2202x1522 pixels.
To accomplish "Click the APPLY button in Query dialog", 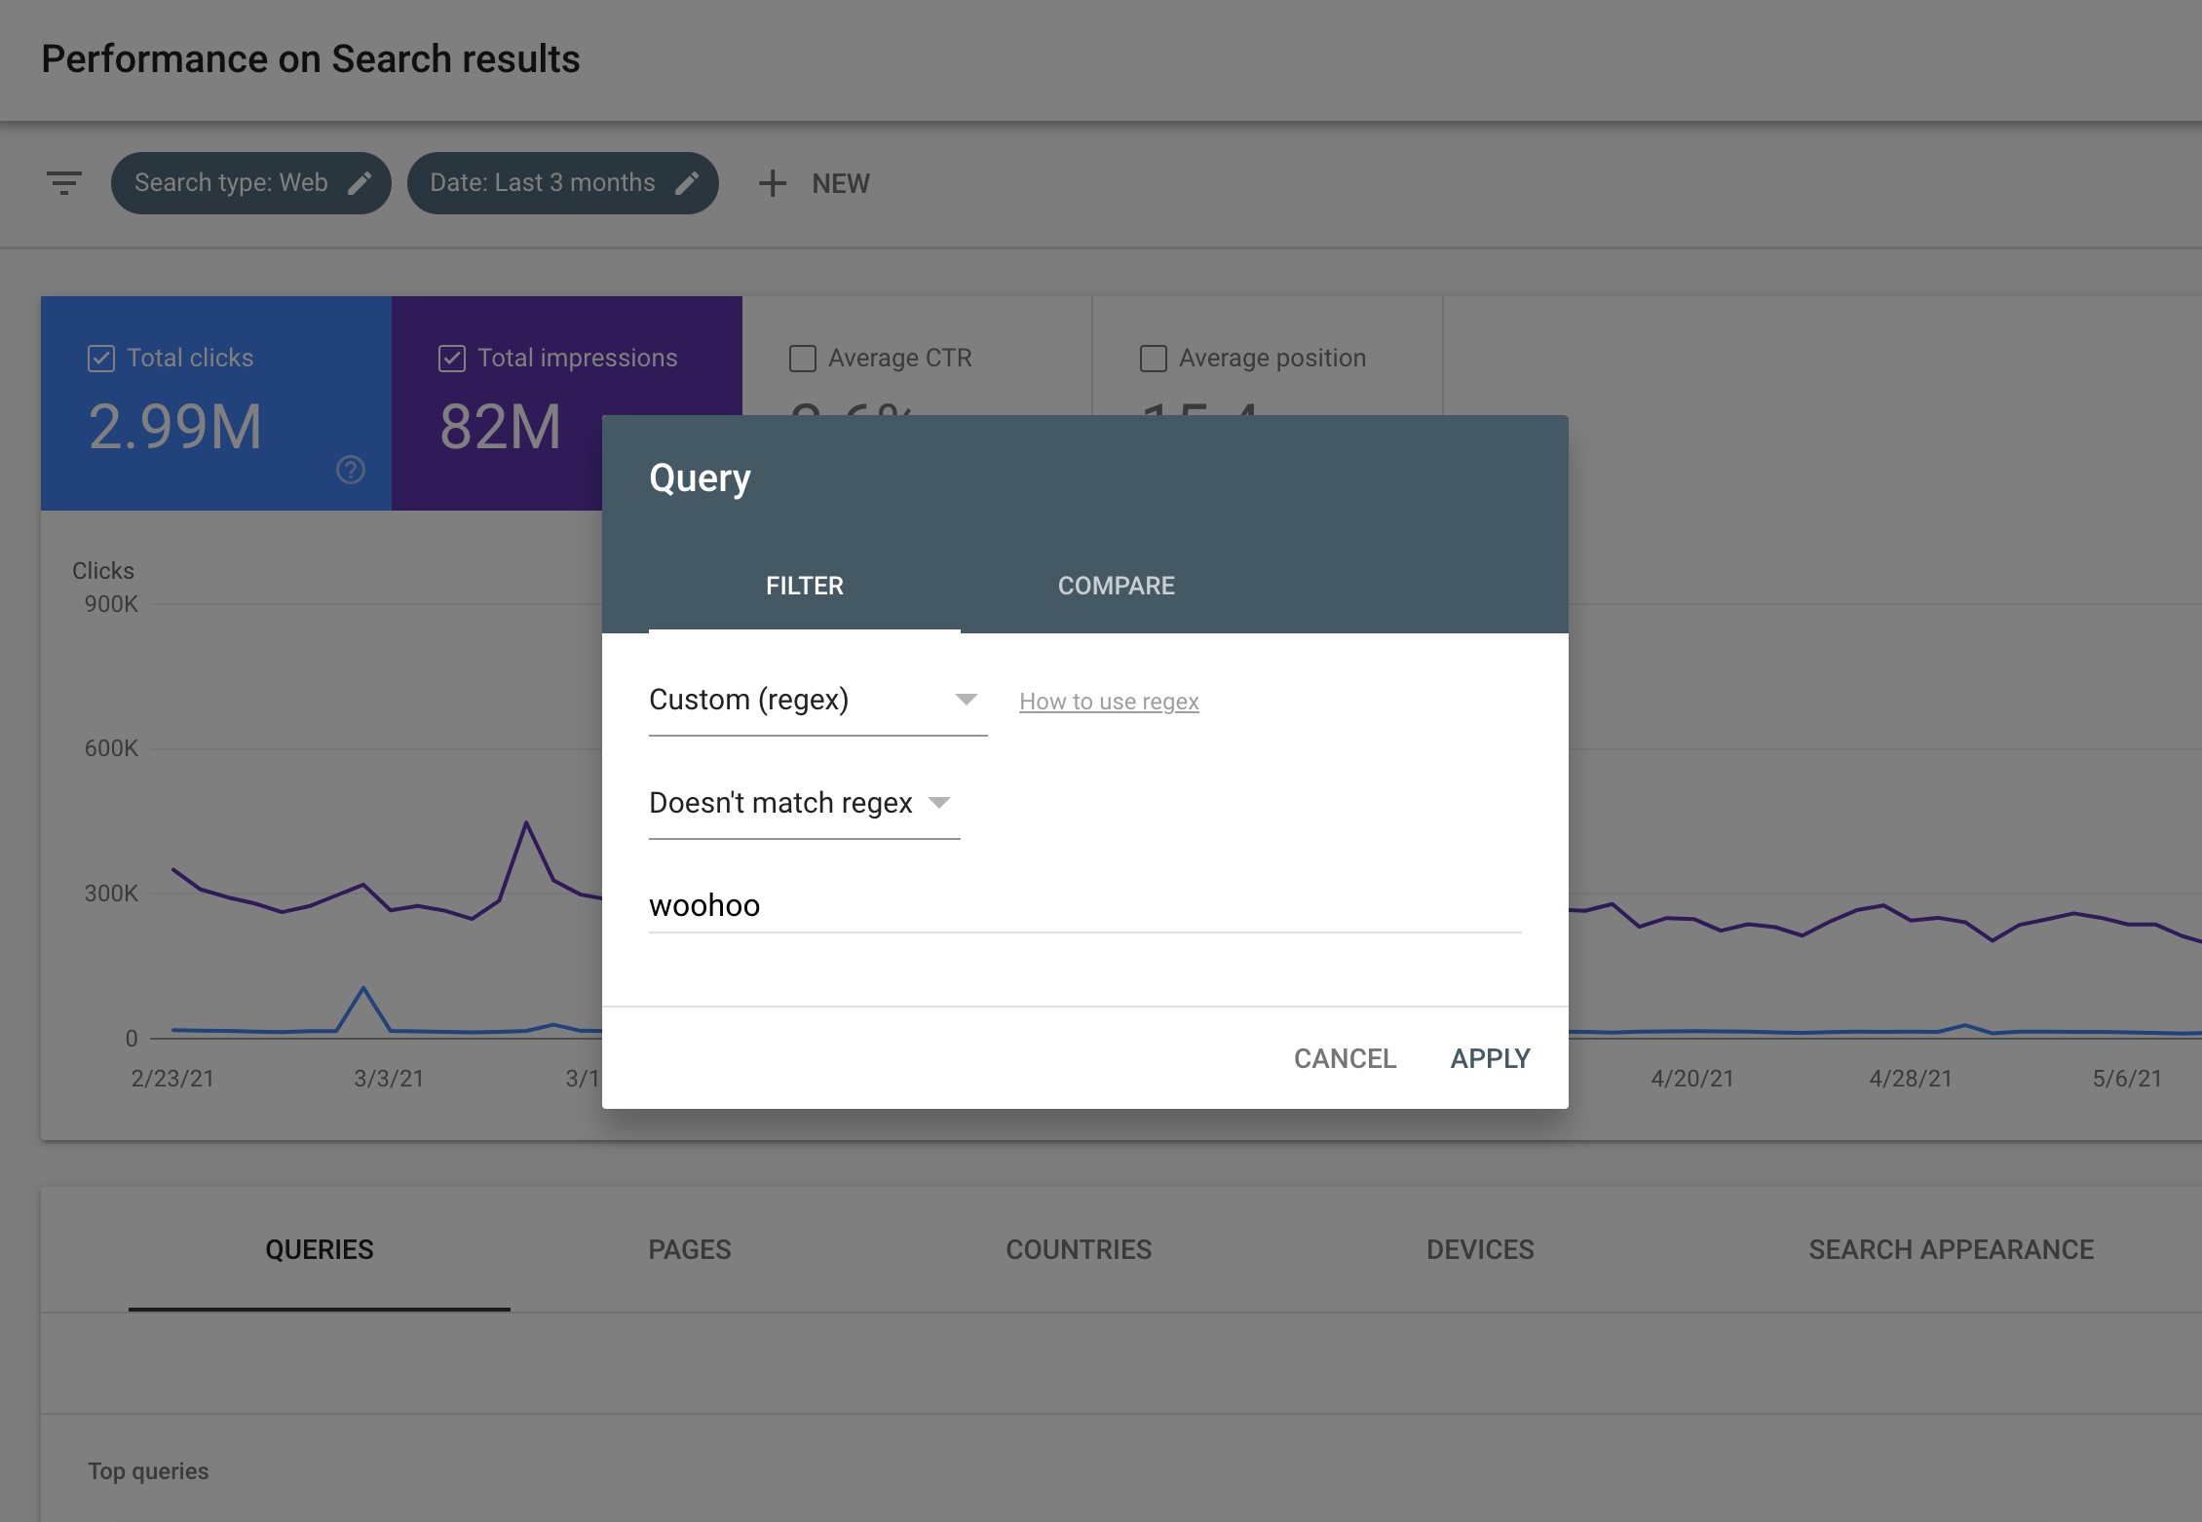I will [x=1489, y=1057].
